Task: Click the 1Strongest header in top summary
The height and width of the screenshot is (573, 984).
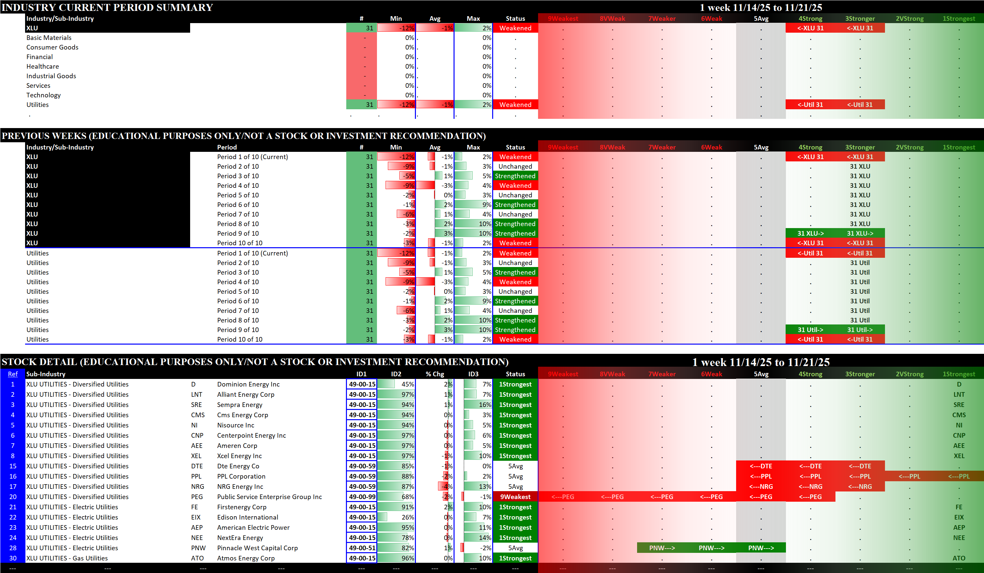Action: click(959, 18)
